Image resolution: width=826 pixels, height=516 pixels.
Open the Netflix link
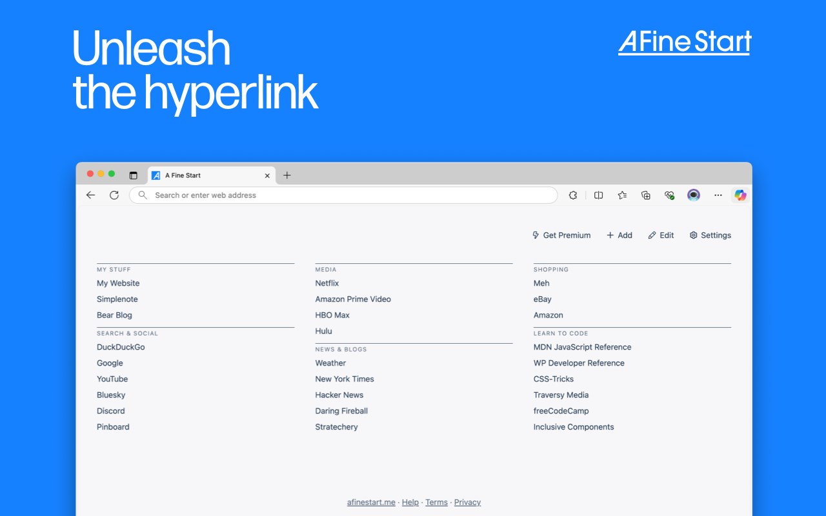(327, 283)
